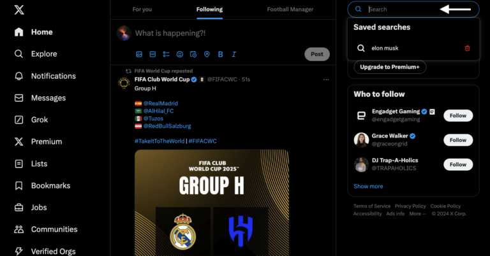Image resolution: width=490 pixels, height=256 pixels.
Task: Follow Engadget Gaming
Action: tap(458, 116)
